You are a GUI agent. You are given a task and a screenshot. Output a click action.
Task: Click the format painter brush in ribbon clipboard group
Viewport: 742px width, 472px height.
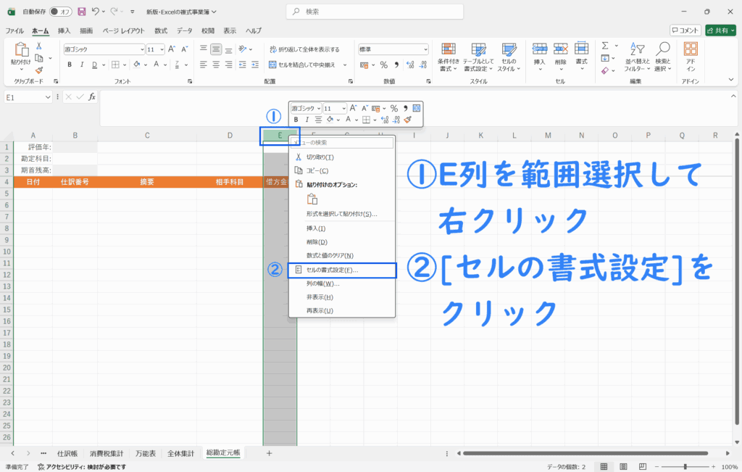pyautogui.click(x=38, y=70)
